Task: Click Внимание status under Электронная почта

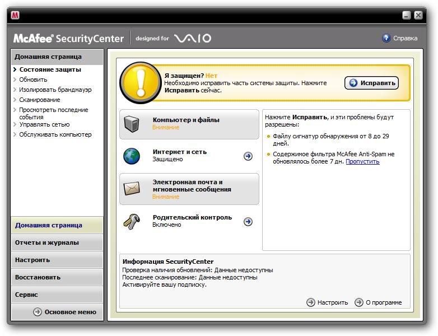Action: (x=166, y=197)
